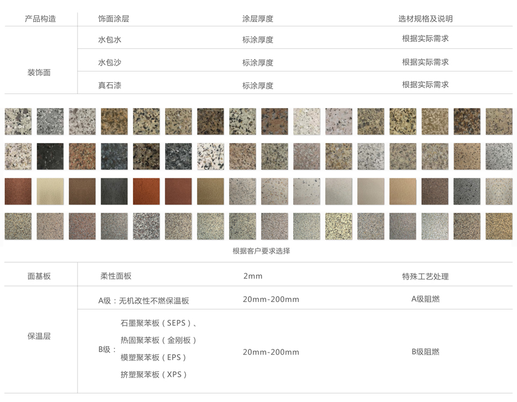Select the black granite swatch beside the red-brown granite

tap(50, 156)
